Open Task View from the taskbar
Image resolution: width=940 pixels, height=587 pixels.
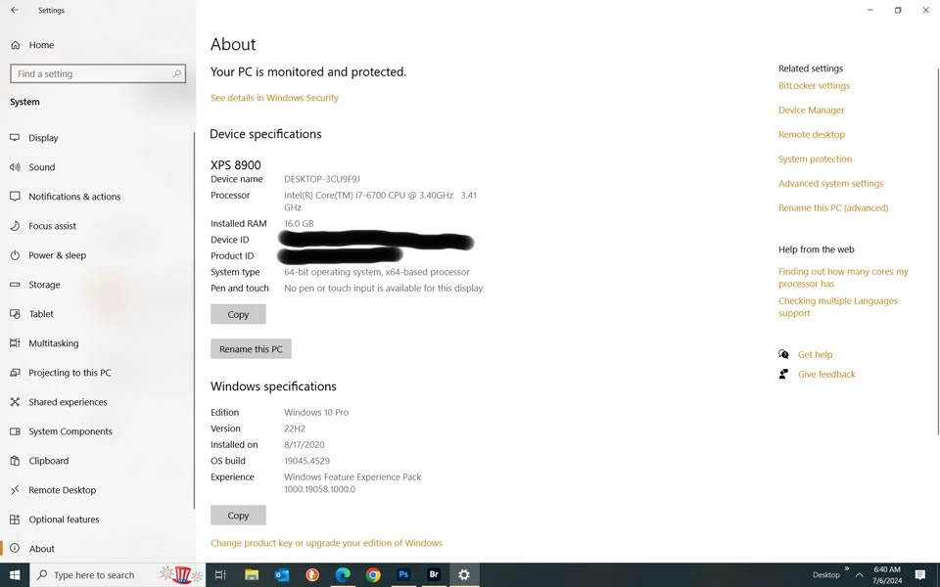220,575
